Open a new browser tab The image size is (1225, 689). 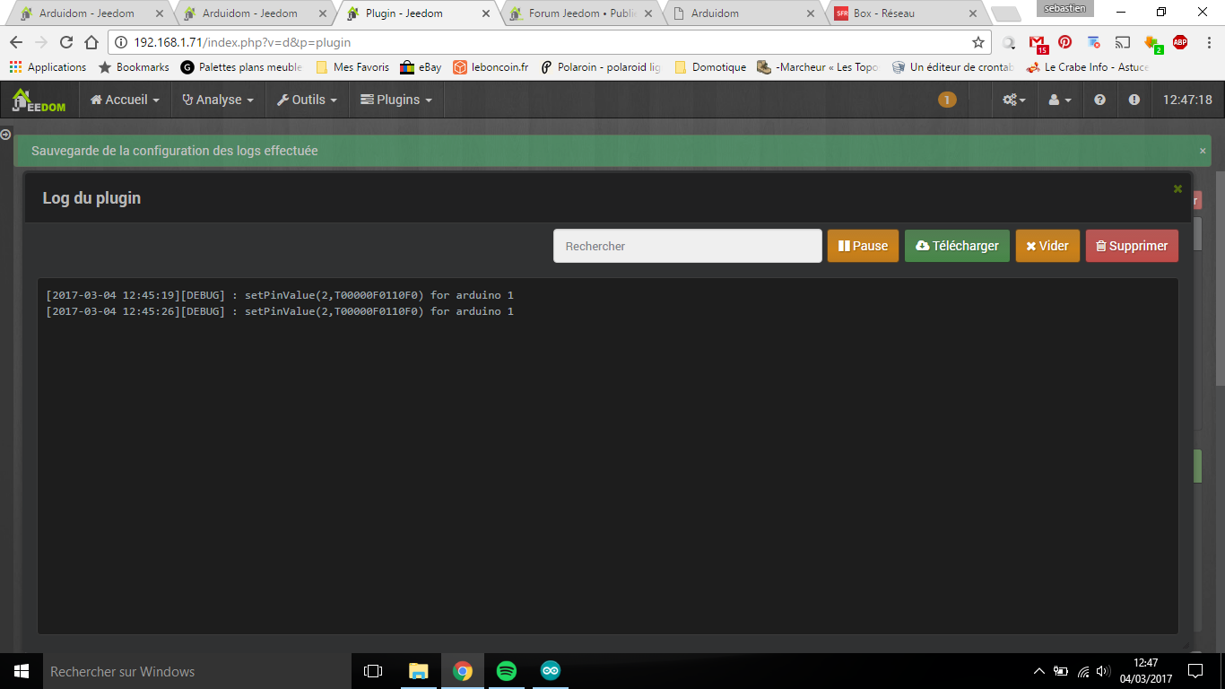pos(1005,14)
